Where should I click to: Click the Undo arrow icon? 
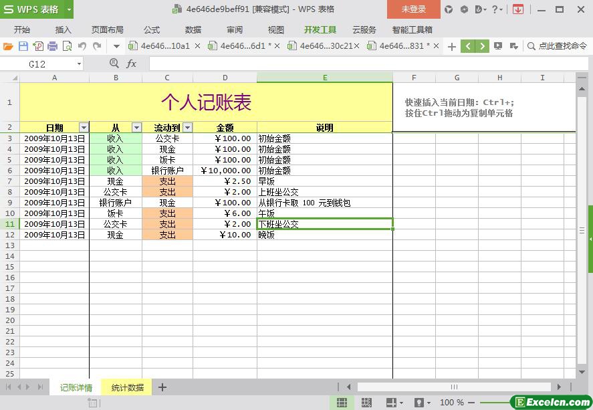pos(82,46)
